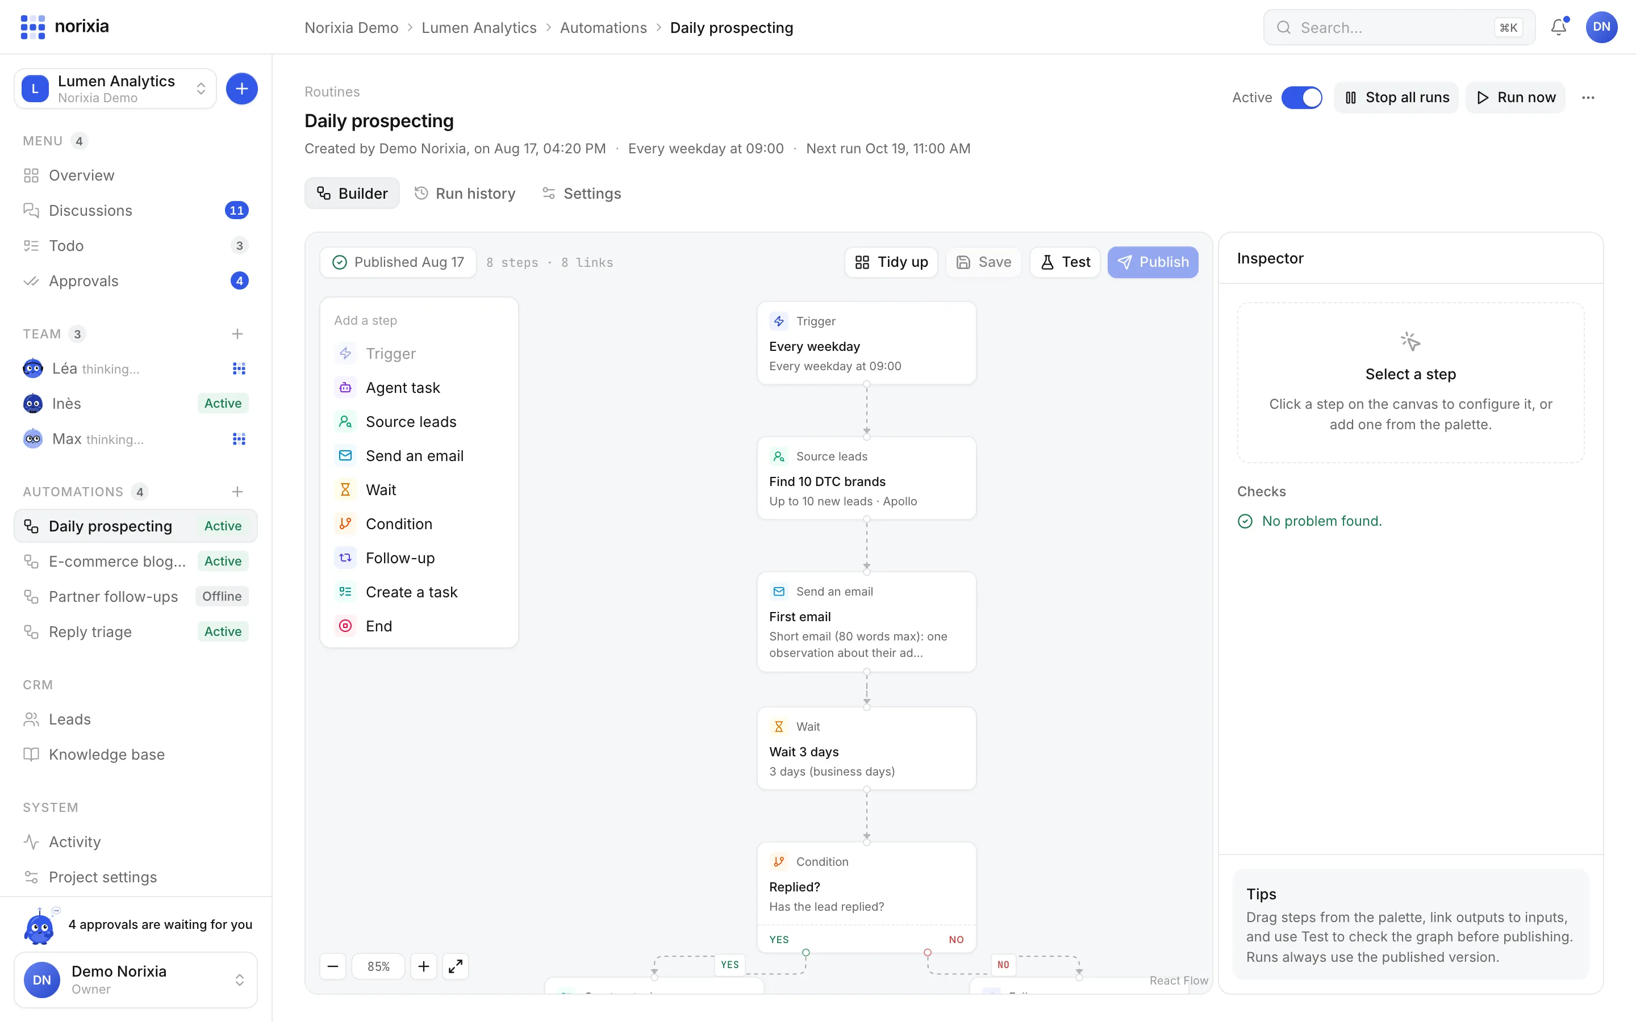Click Run now button
Image resolution: width=1636 pixels, height=1022 pixels.
(x=1516, y=97)
